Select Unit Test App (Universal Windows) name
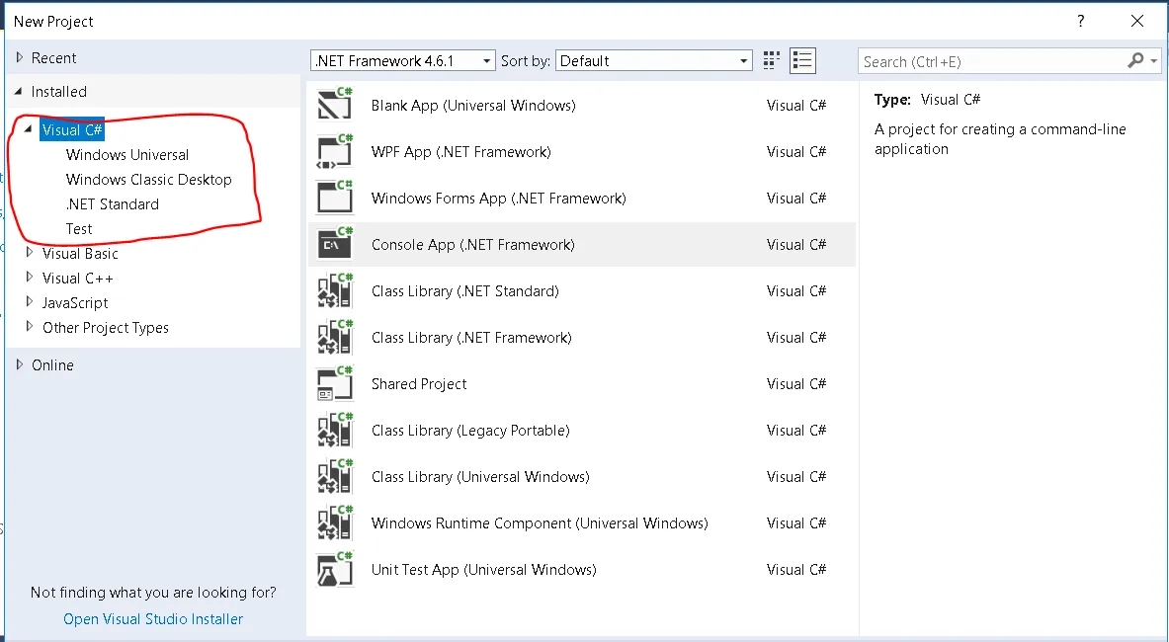1169x642 pixels. tap(484, 570)
